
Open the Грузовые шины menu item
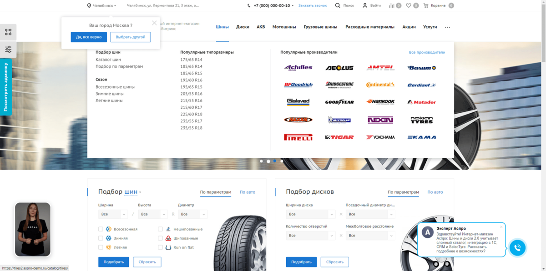tap(321, 27)
